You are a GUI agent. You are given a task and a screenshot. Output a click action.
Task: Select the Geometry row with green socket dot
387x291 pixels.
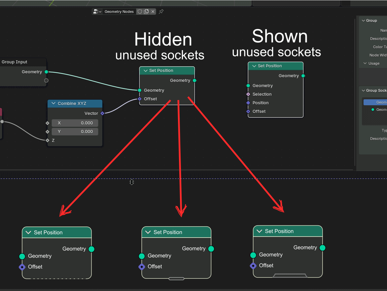[375, 110]
